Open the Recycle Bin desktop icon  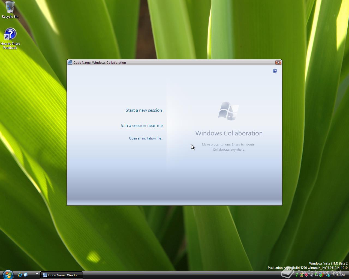pyautogui.click(x=10, y=10)
